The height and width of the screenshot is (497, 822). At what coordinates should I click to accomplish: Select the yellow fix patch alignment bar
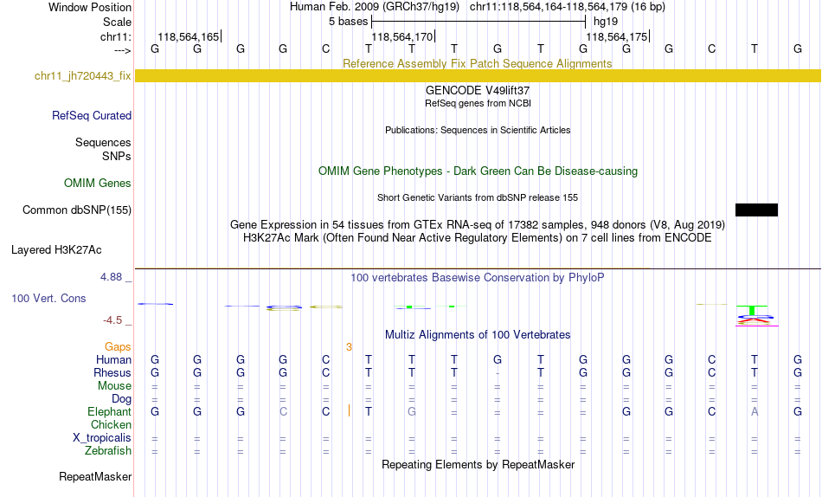point(478,75)
